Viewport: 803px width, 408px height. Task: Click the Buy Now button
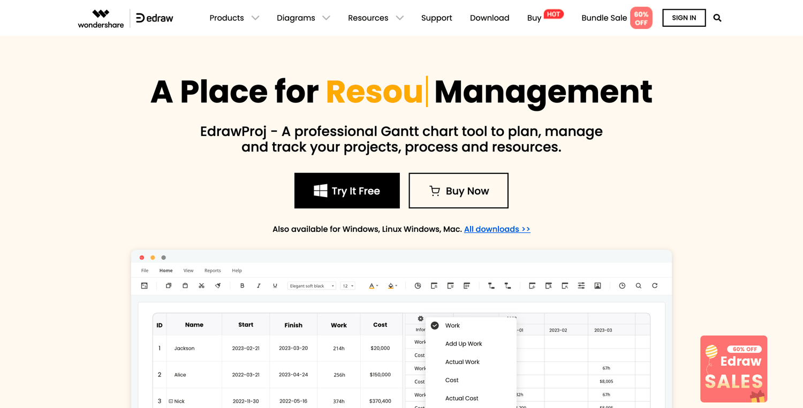click(458, 191)
